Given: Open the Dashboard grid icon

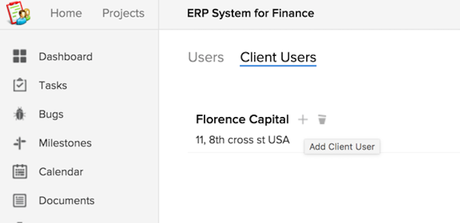Looking at the screenshot, I should click(19, 56).
